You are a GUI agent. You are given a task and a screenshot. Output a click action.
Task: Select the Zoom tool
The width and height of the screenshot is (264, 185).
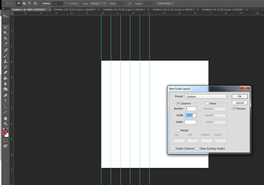tap(5, 124)
